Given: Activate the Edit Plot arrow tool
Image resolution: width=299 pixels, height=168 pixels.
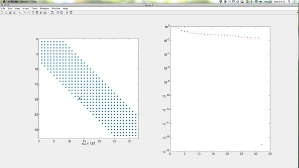Looking at the screenshot, I should pyautogui.click(x=20, y=13).
